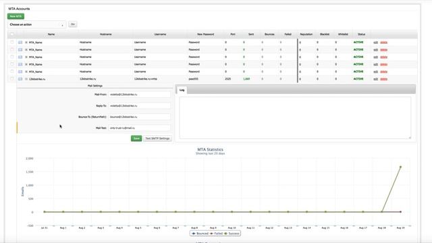Open the Choose an action dropdown

pos(36,24)
